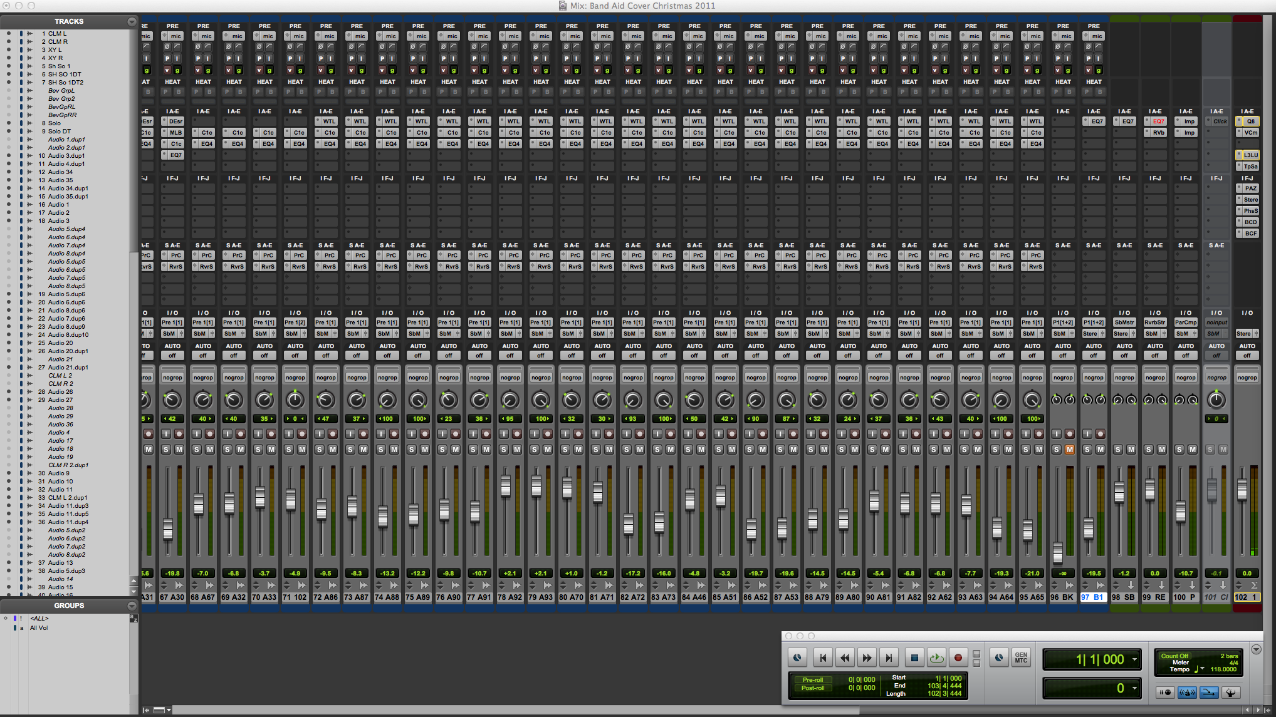Click Q8 insert on master track

pos(1247,121)
